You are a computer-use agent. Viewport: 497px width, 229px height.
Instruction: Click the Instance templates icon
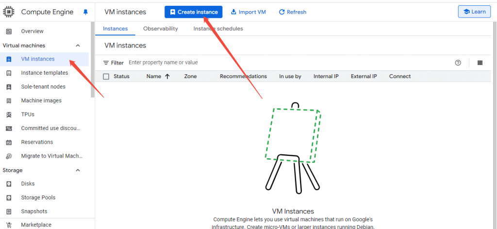(x=9, y=73)
